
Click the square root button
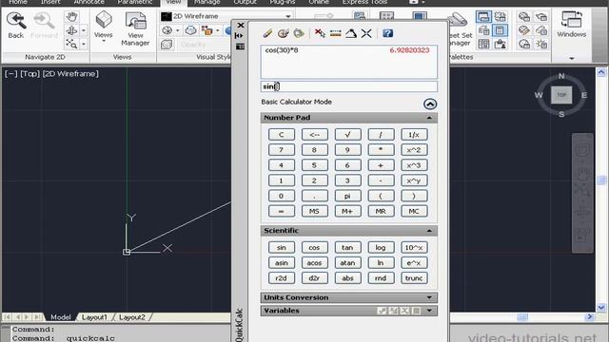tap(347, 135)
